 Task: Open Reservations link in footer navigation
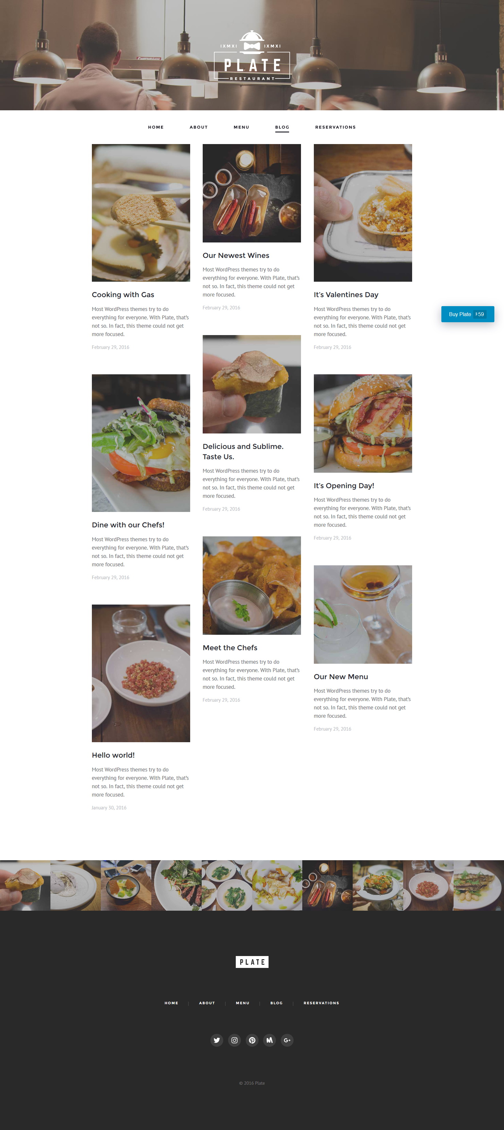tap(321, 1003)
